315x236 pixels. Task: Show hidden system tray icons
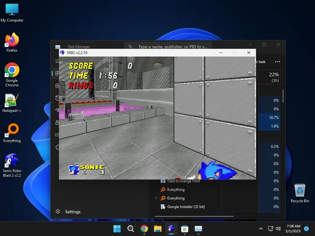(261, 229)
